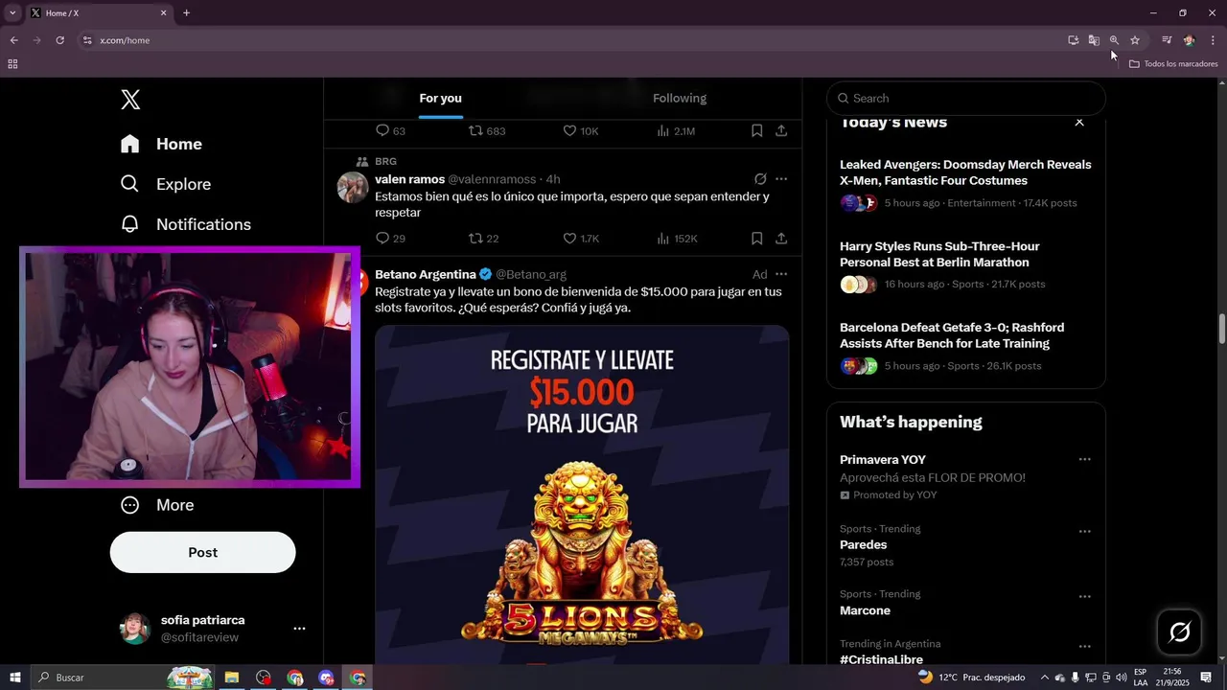Click the zoom magnifier icon in address bar
This screenshot has height=690, width=1227.
click(x=1114, y=40)
